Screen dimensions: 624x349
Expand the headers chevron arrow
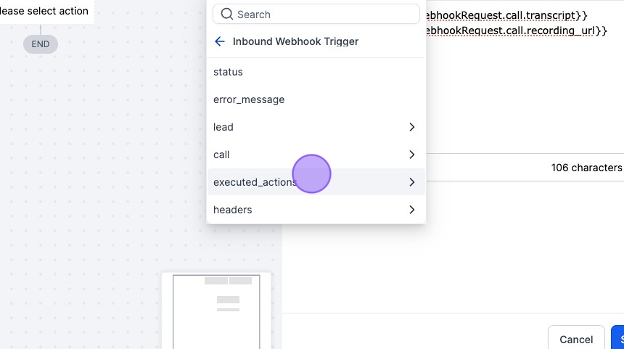coord(411,210)
